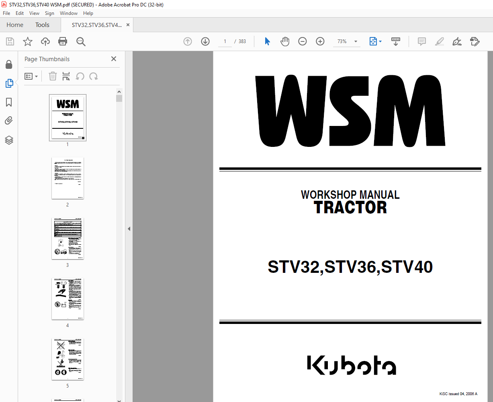Click the scrolling mode keyboard icon

tap(396, 41)
